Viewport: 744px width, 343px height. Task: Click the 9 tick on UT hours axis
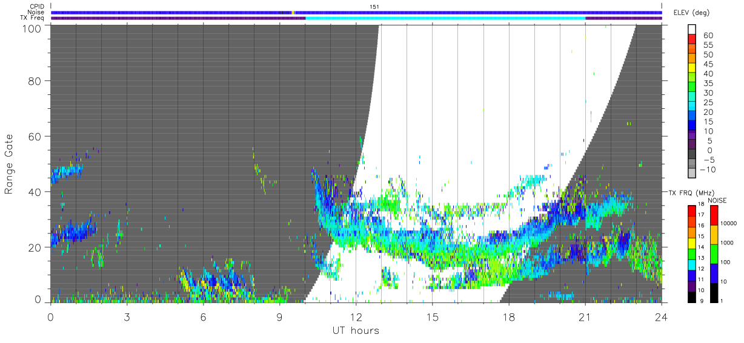(279, 316)
